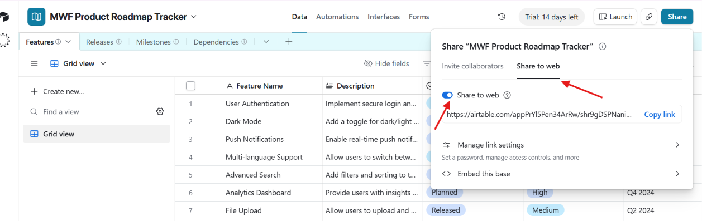Click the help icon next to Share to web toggle

507,95
